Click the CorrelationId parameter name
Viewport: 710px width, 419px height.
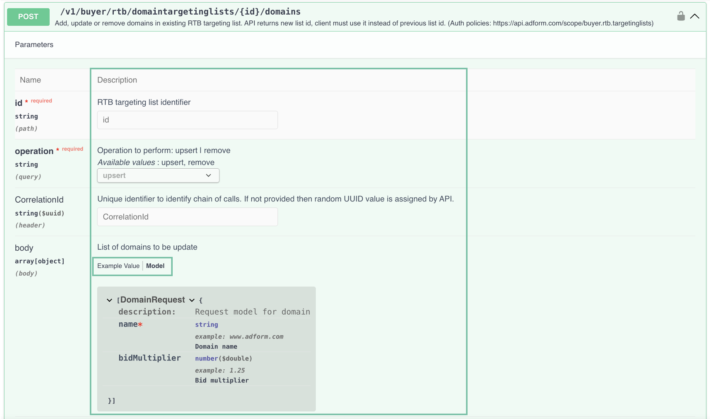39,199
